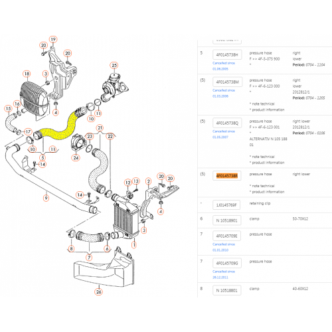Select callout number 1 below the intercooler
This screenshot has height=332, width=332.
[x=134, y=245]
